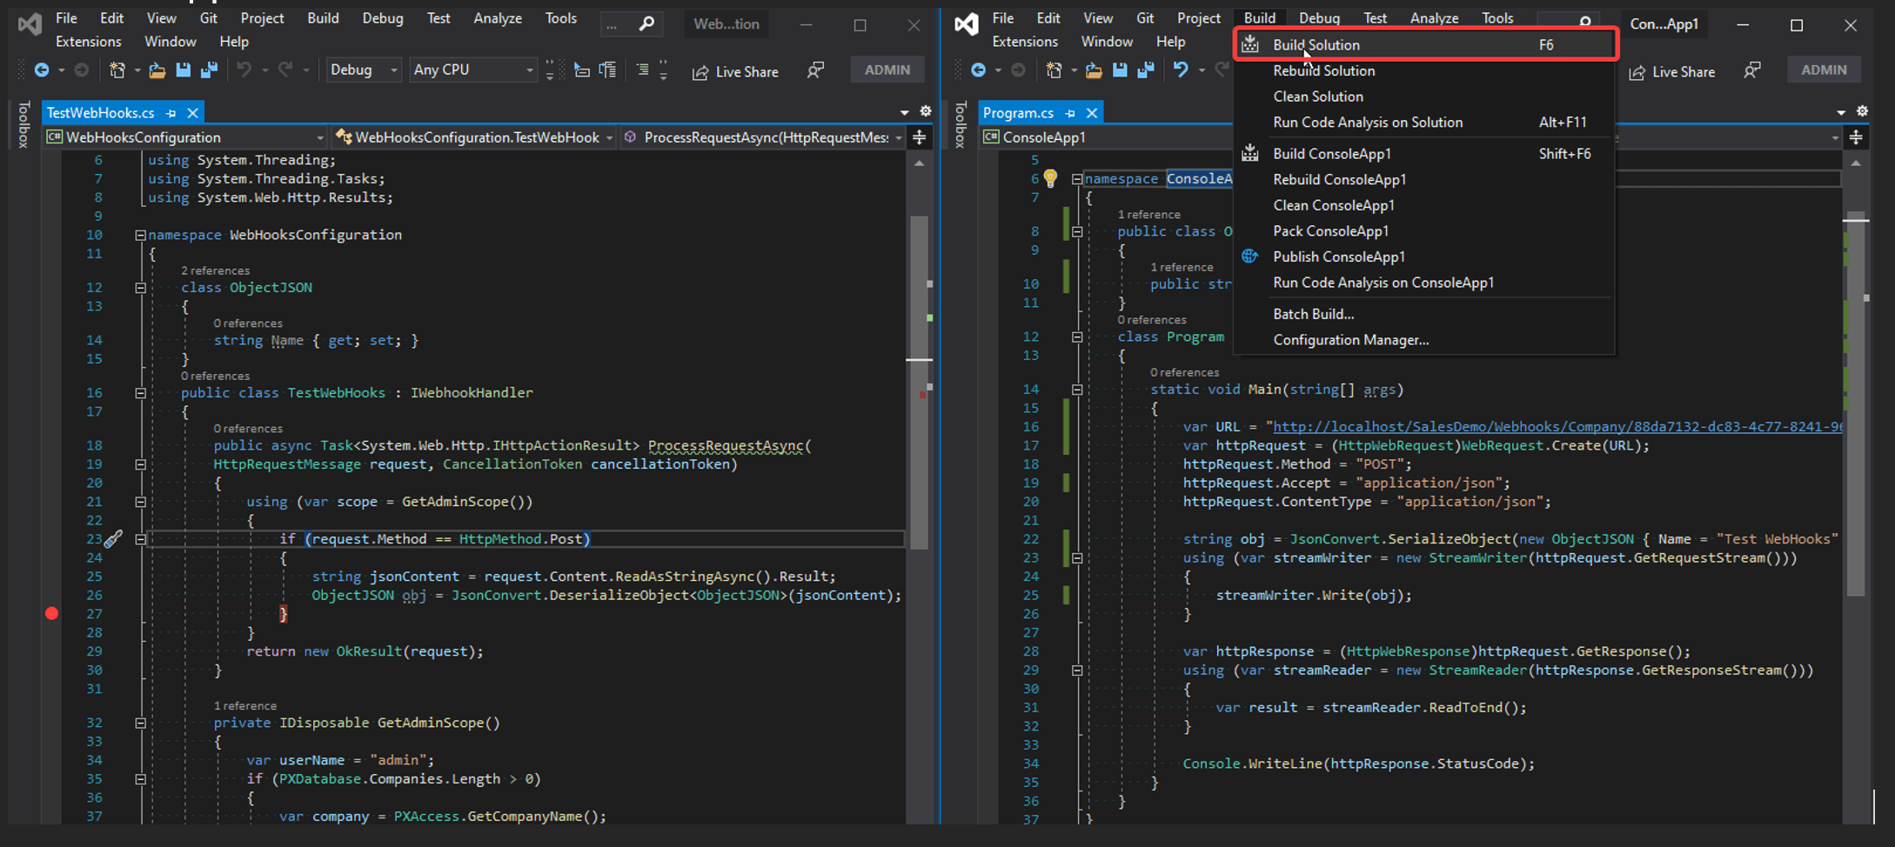Close the Program.cs tab

pyautogui.click(x=1092, y=113)
